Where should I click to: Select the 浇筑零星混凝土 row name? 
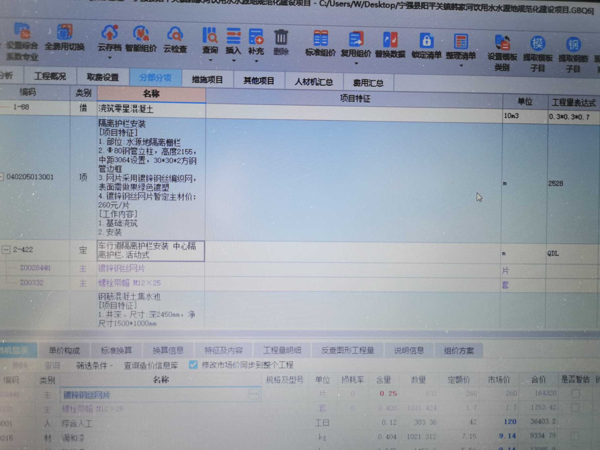coord(126,109)
